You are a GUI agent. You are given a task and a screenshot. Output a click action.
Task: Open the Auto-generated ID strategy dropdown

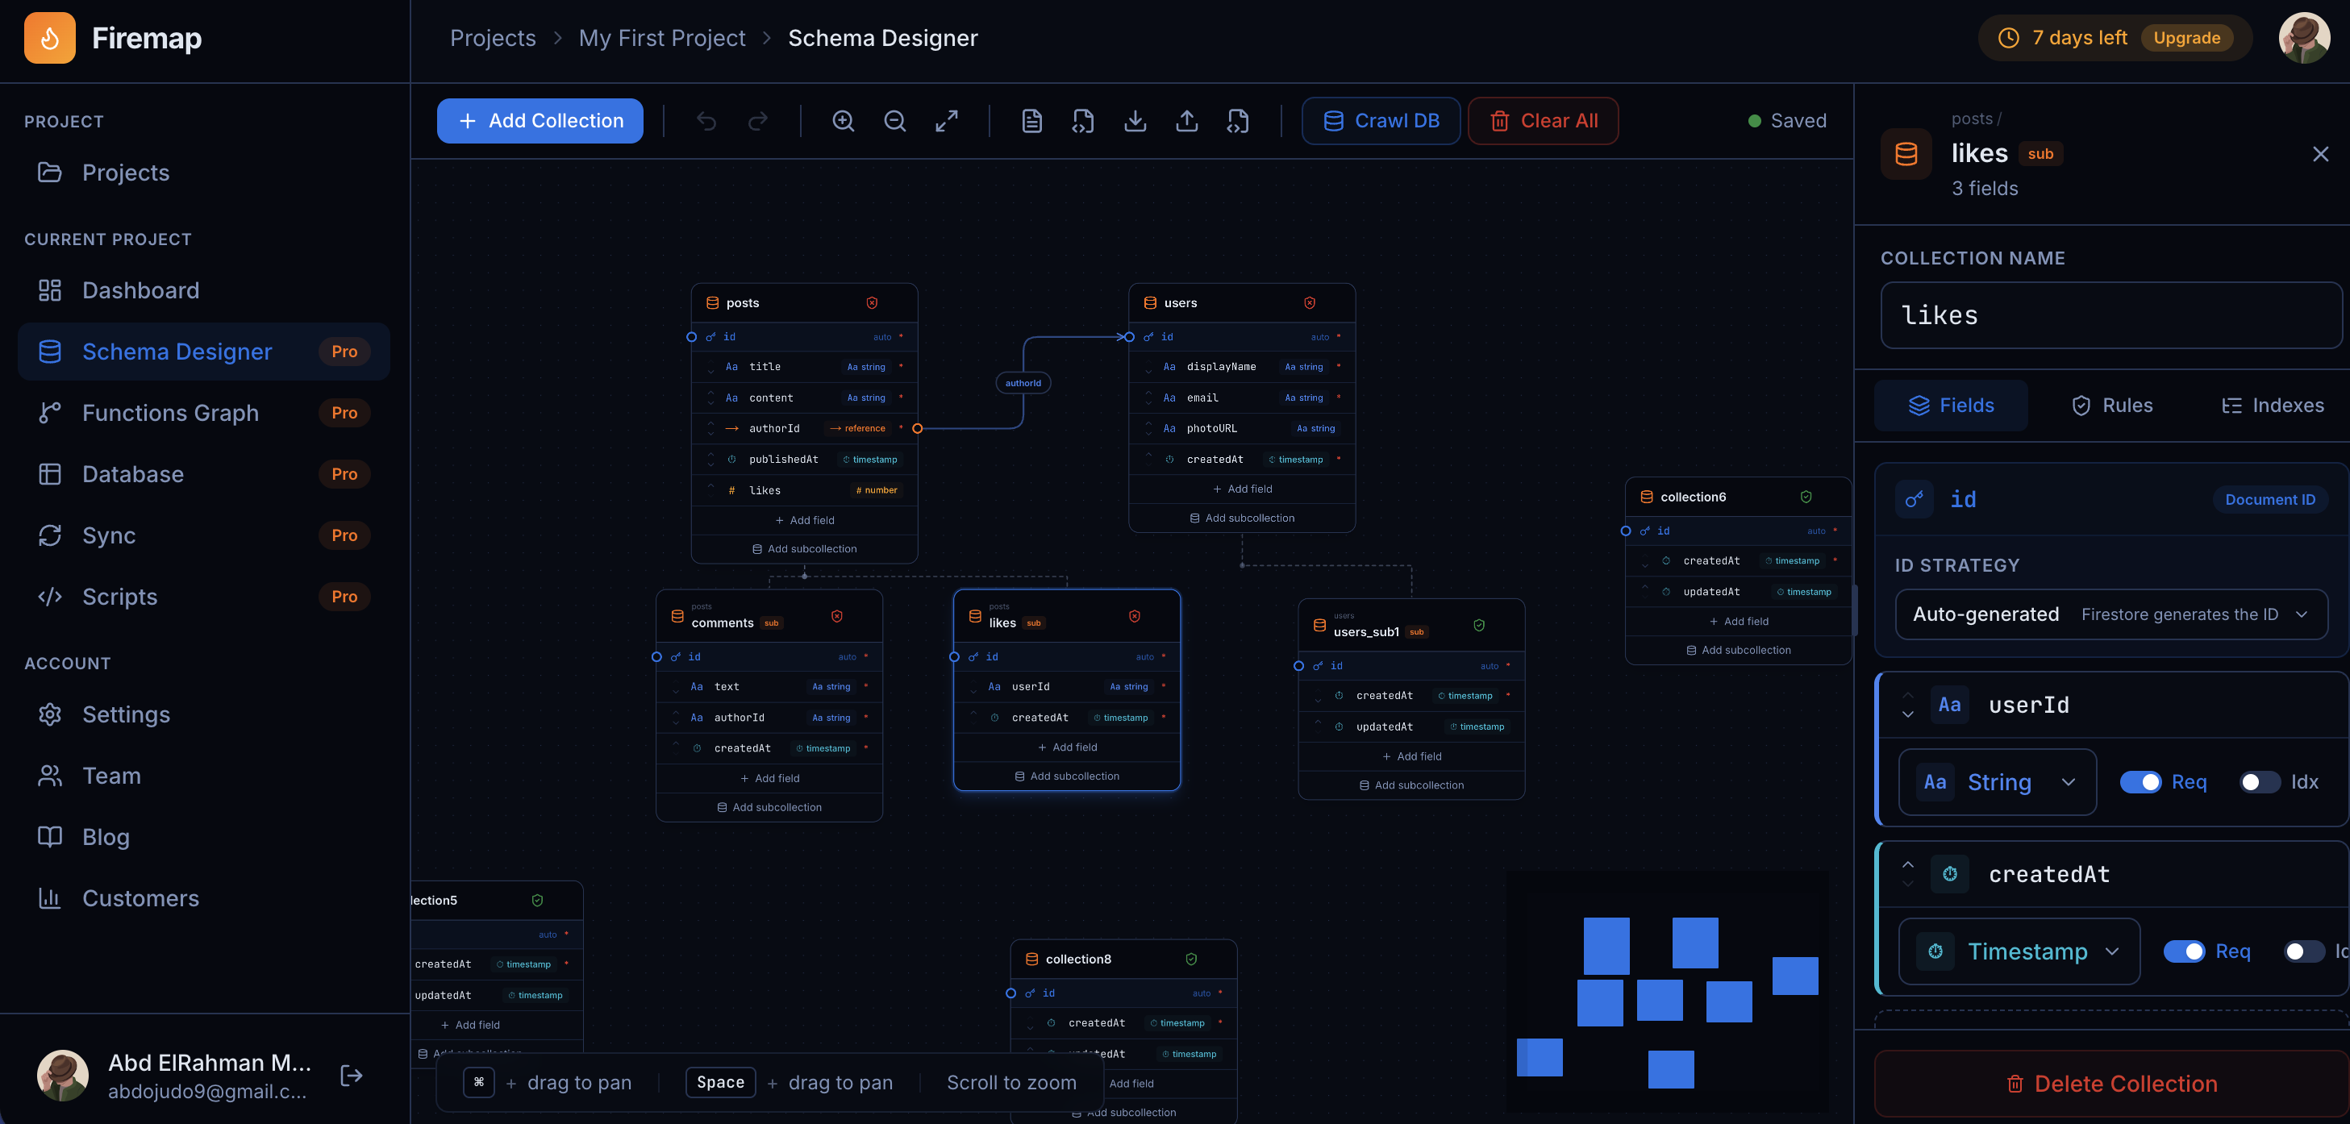click(2111, 614)
